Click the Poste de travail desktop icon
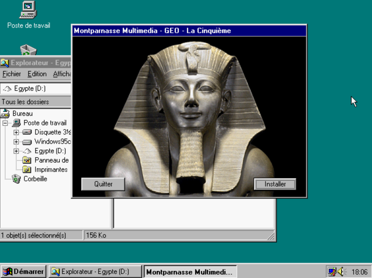Screen dimensions: 372x278 (28, 10)
